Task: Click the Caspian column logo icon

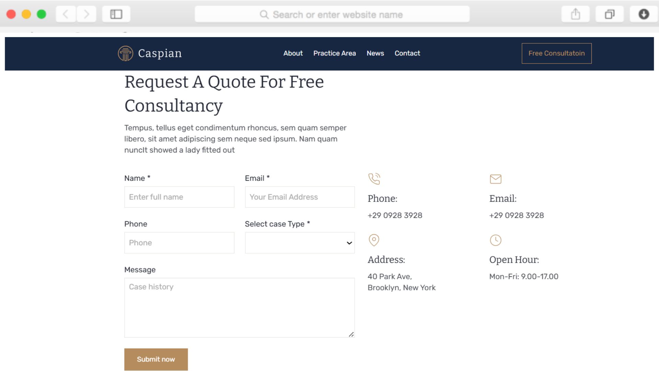Action: pos(125,53)
